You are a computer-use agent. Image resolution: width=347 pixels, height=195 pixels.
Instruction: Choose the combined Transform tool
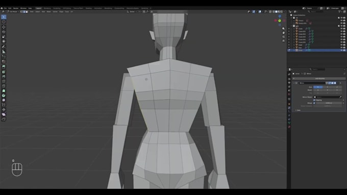pyautogui.click(x=4, y=42)
